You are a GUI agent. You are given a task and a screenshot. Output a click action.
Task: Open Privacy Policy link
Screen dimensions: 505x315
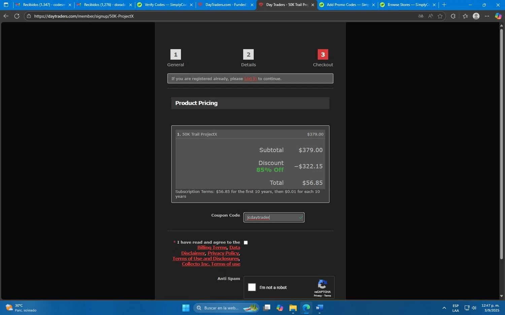coord(223,253)
